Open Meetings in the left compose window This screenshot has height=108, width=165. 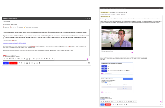pyautogui.click(x=6, y=27)
